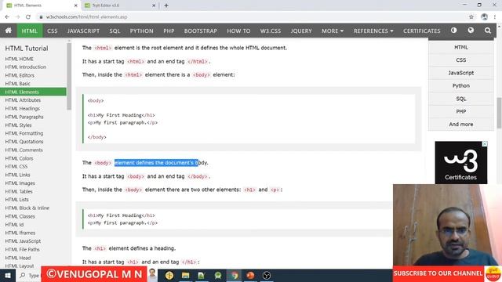502x282 pixels.
Task: Open the browser profile avatar icon
Action: click(x=485, y=17)
